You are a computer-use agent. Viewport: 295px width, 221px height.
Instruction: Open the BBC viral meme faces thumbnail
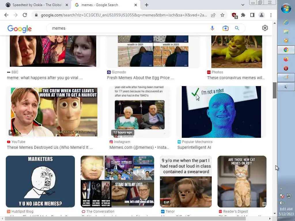(53, 51)
